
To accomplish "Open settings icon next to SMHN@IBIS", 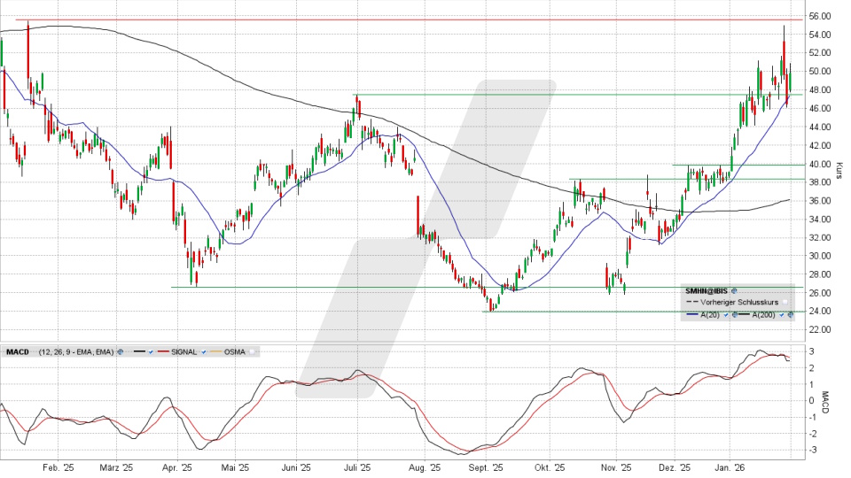I will tap(736, 290).
